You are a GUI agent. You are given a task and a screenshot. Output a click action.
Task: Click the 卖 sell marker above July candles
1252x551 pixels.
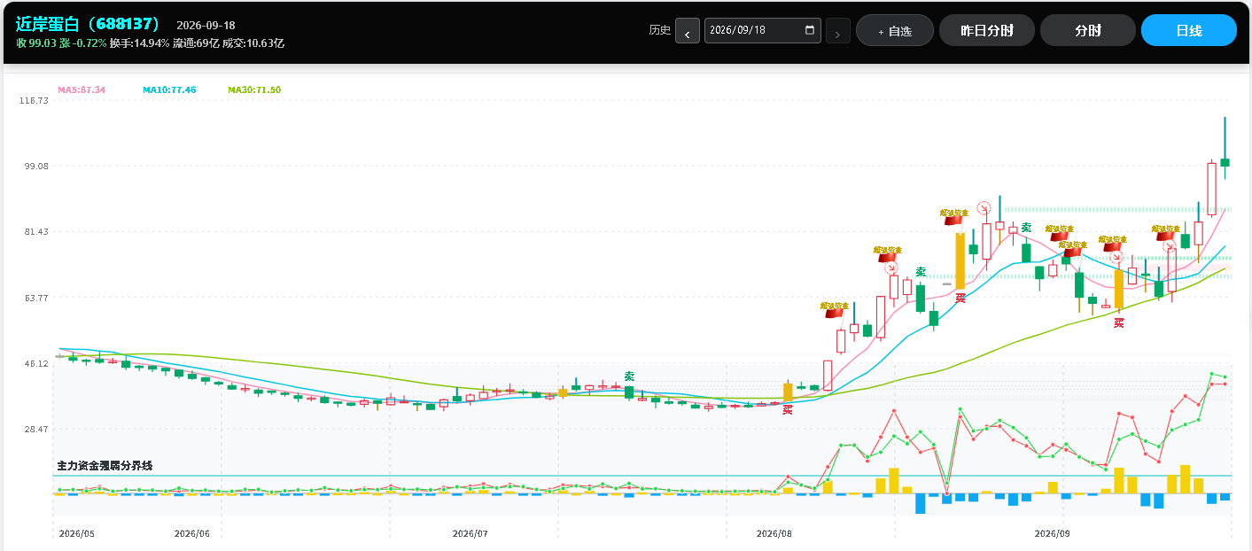click(629, 376)
